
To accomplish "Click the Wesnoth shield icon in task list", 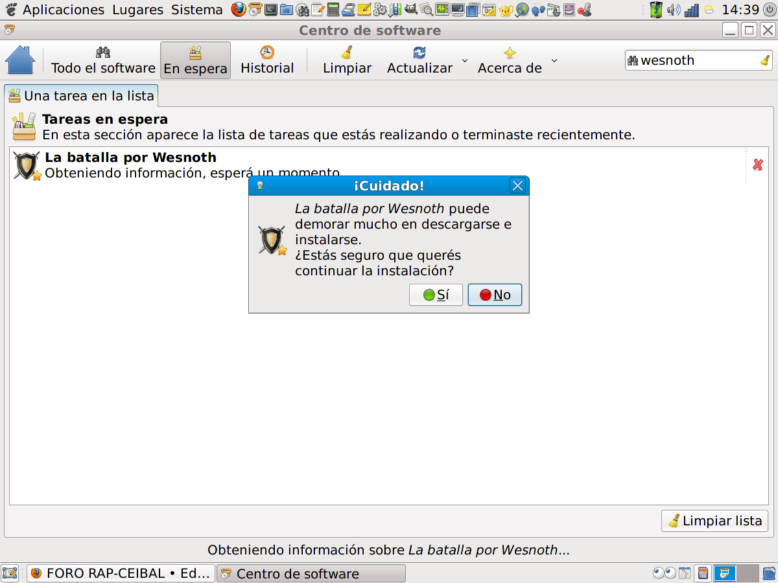I will 27,166.
